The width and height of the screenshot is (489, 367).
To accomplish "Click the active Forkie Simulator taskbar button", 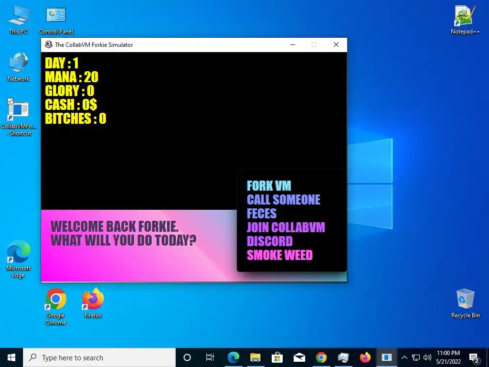I will click(387, 357).
